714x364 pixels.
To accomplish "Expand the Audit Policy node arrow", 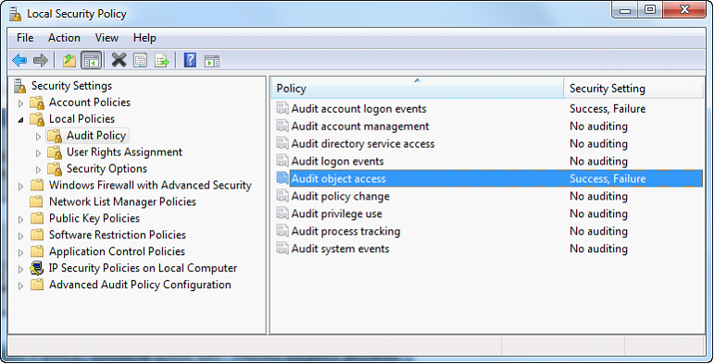I will point(38,137).
